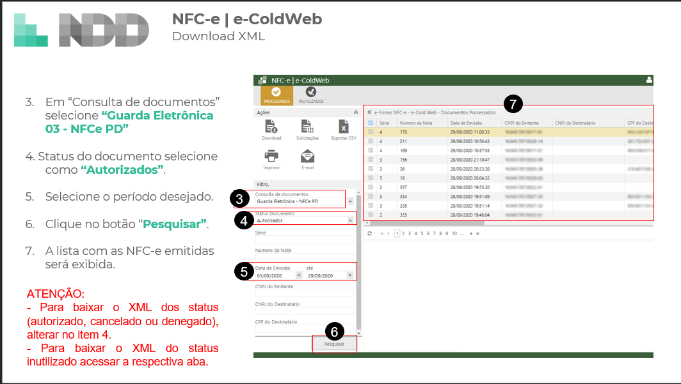The width and height of the screenshot is (681, 384).
Task: Click the CNPJ do Destinatário filter field
Action: click(305, 311)
